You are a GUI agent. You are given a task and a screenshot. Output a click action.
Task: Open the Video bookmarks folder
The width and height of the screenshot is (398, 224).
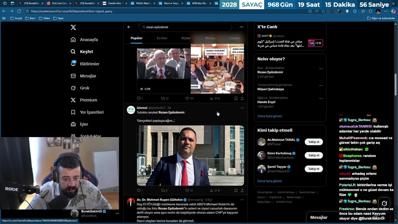[44, 18]
